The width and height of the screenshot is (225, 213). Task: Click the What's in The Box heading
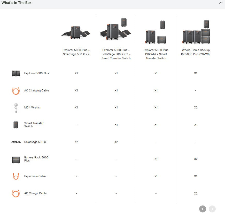point(17,3)
